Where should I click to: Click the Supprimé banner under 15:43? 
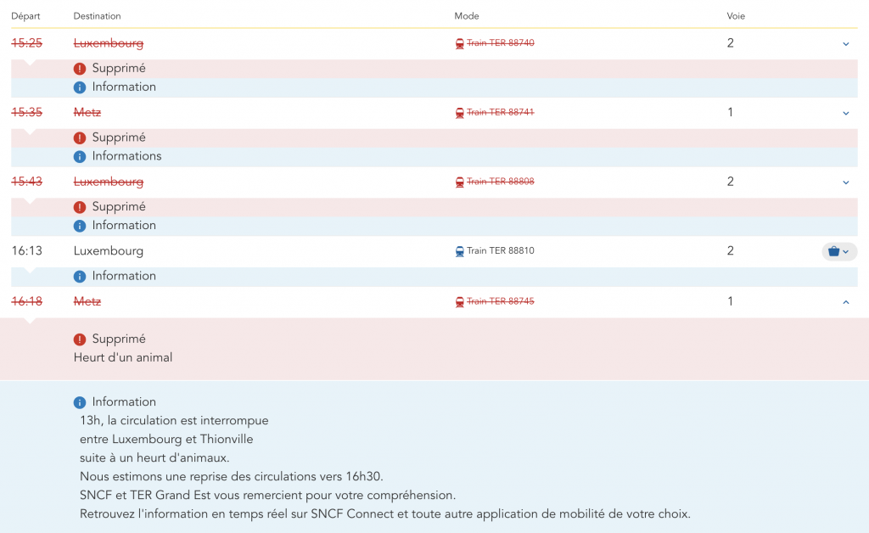[x=119, y=207]
